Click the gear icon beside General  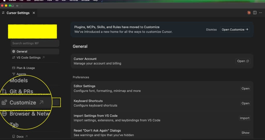[x=14, y=51]
